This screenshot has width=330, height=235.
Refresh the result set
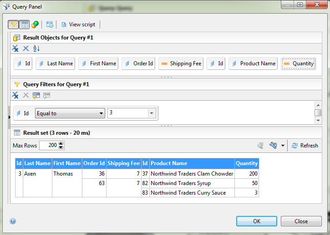coord(305,146)
